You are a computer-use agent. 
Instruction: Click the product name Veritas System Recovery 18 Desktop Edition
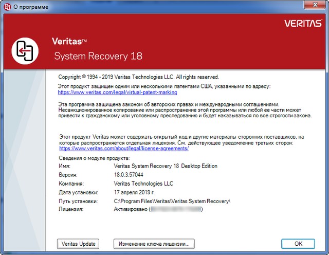point(165,166)
